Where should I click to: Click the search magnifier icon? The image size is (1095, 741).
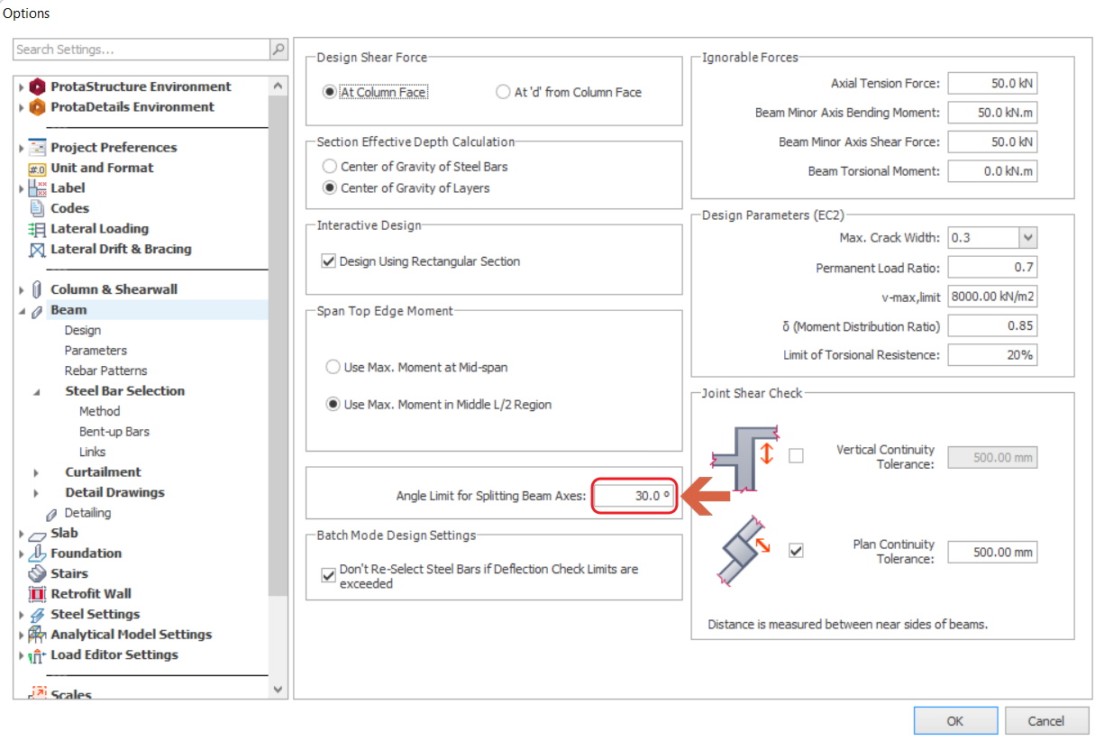coord(278,50)
